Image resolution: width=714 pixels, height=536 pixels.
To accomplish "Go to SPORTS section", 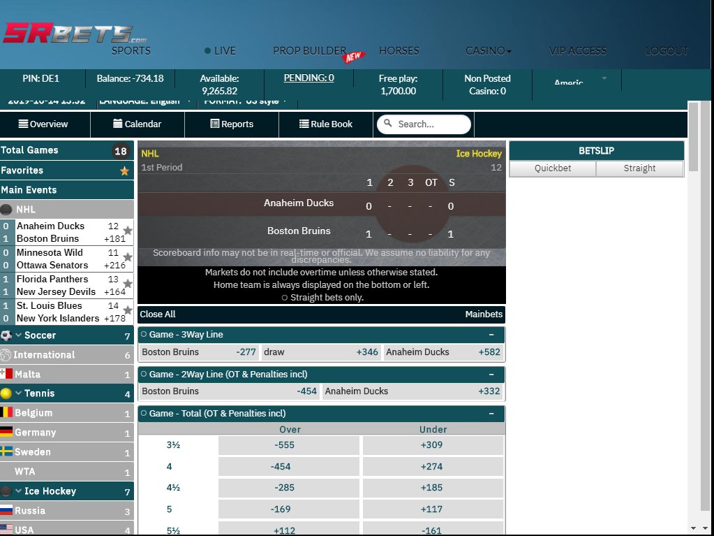I will pyautogui.click(x=131, y=50).
